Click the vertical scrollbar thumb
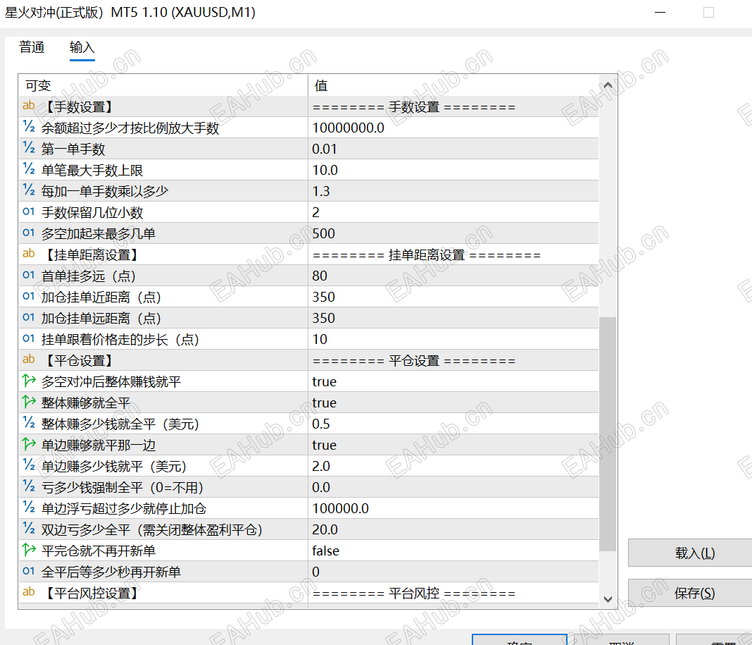 click(608, 434)
